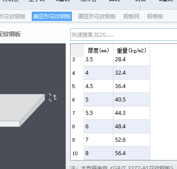
Task: Select weight cell 48.4
Action: point(131,127)
